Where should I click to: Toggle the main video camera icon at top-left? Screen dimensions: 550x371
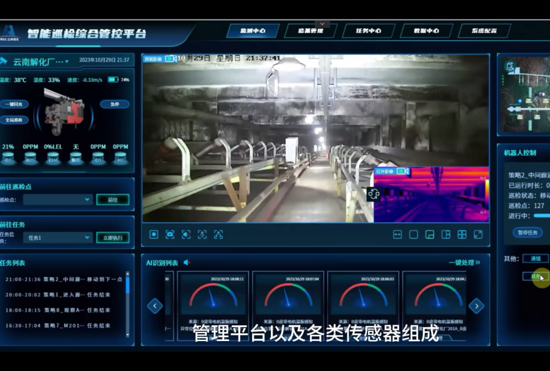[x=171, y=59]
